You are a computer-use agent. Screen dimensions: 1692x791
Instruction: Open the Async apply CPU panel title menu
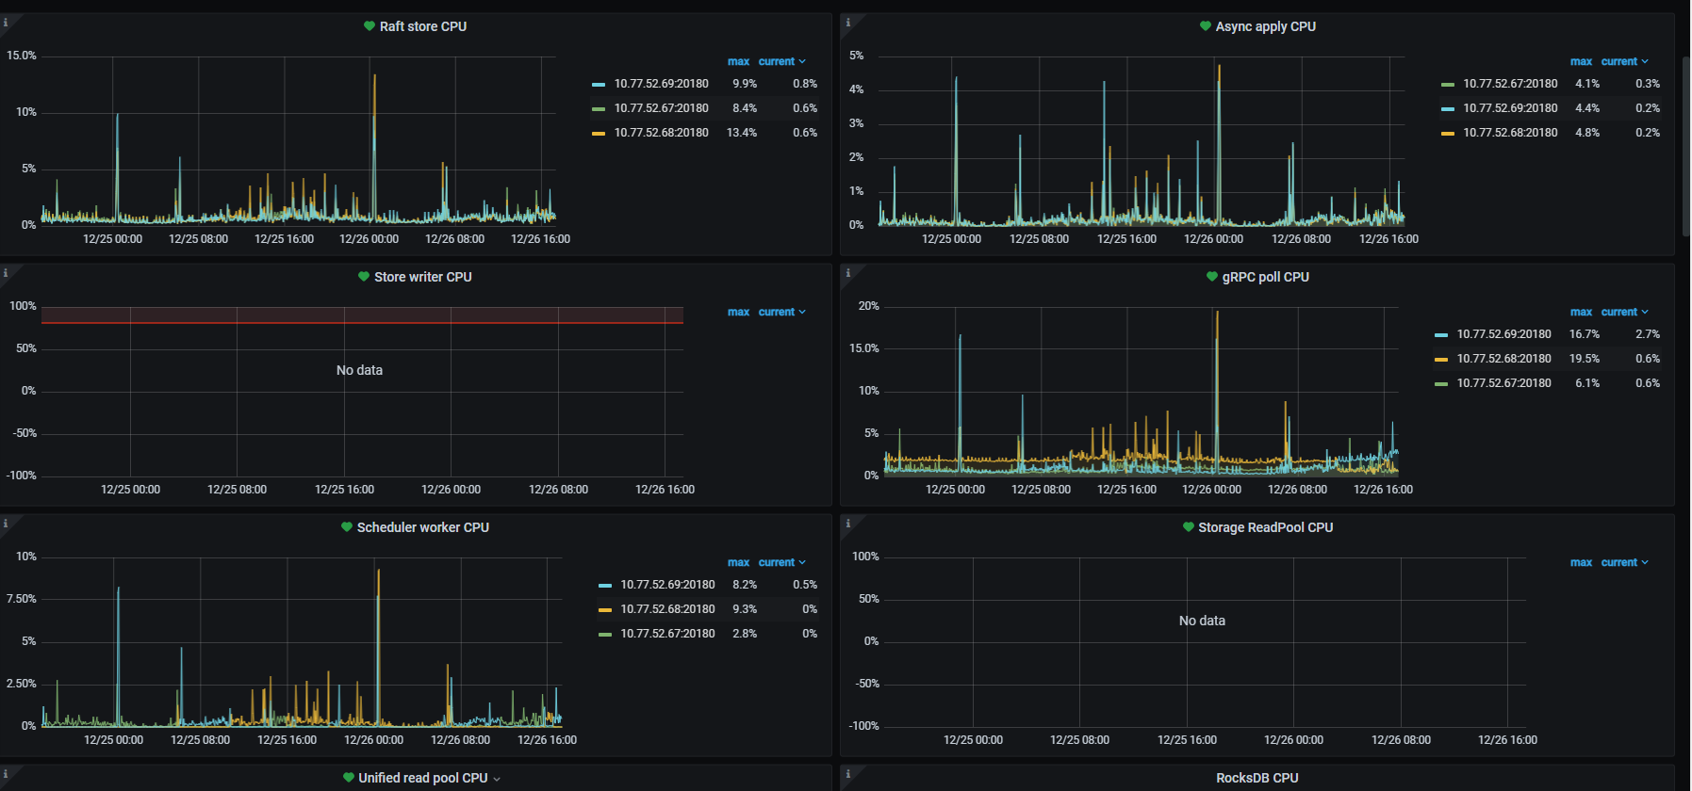[x=1265, y=26]
